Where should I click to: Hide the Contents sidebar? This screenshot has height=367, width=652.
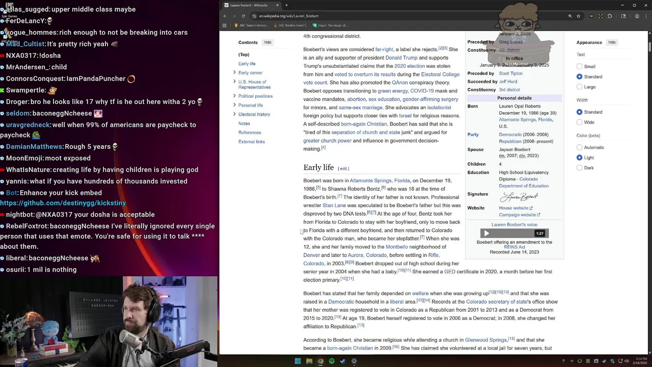pyautogui.click(x=267, y=42)
